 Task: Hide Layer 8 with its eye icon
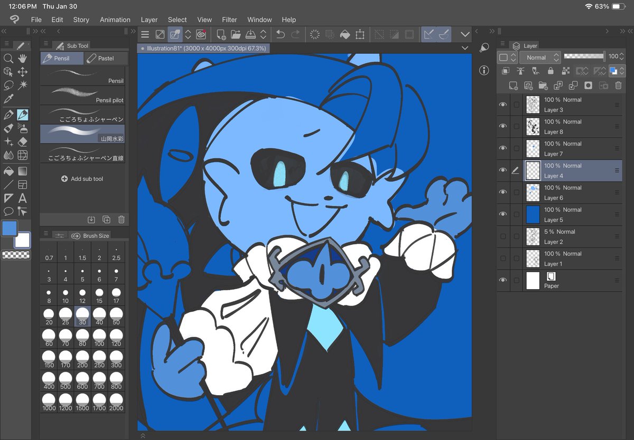click(x=503, y=126)
